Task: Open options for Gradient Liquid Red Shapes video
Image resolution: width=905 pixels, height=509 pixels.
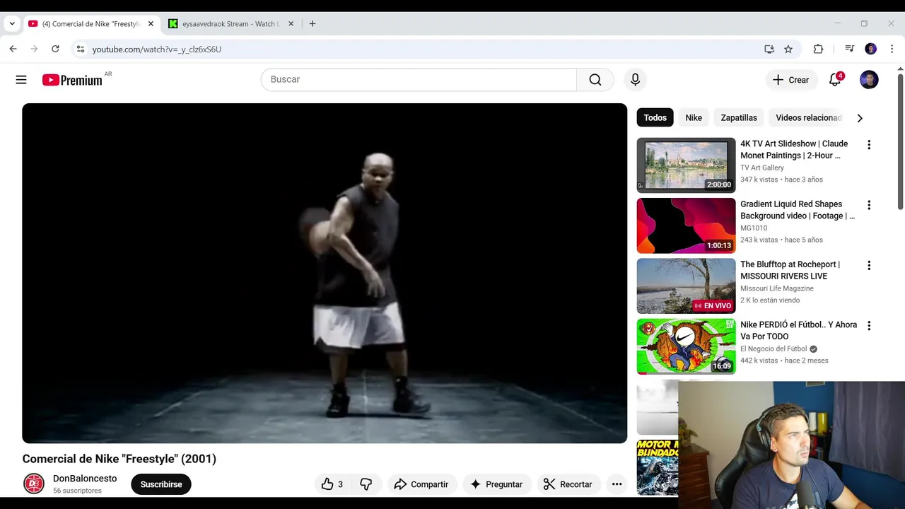Action: tap(869, 205)
